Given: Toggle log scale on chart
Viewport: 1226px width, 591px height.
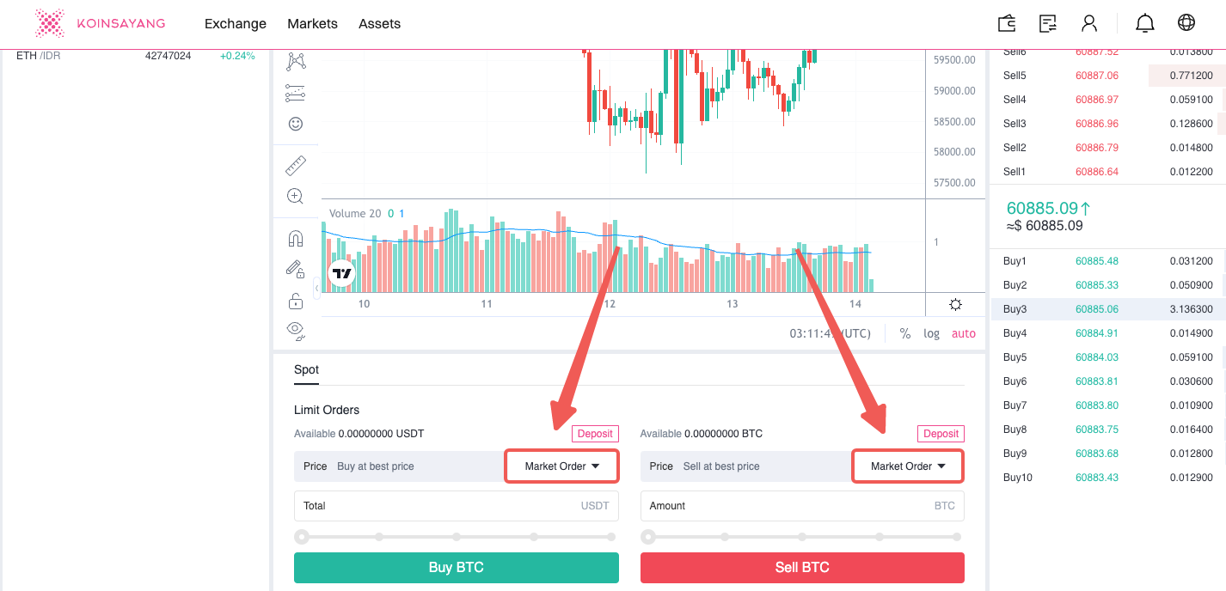Looking at the screenshot, I should point(931,333).
